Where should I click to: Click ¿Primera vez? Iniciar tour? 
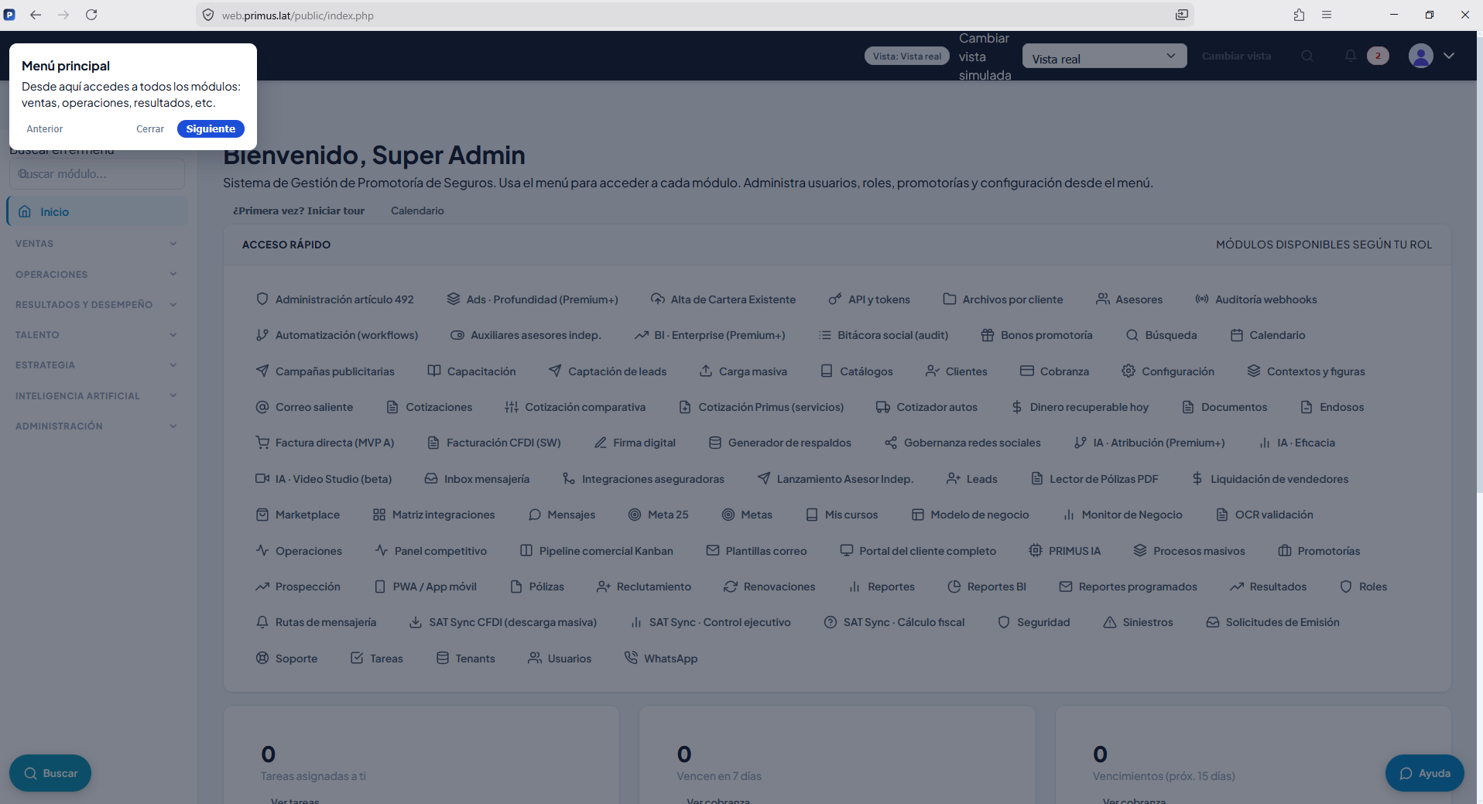pyautogui.click(x=299, y=210)
